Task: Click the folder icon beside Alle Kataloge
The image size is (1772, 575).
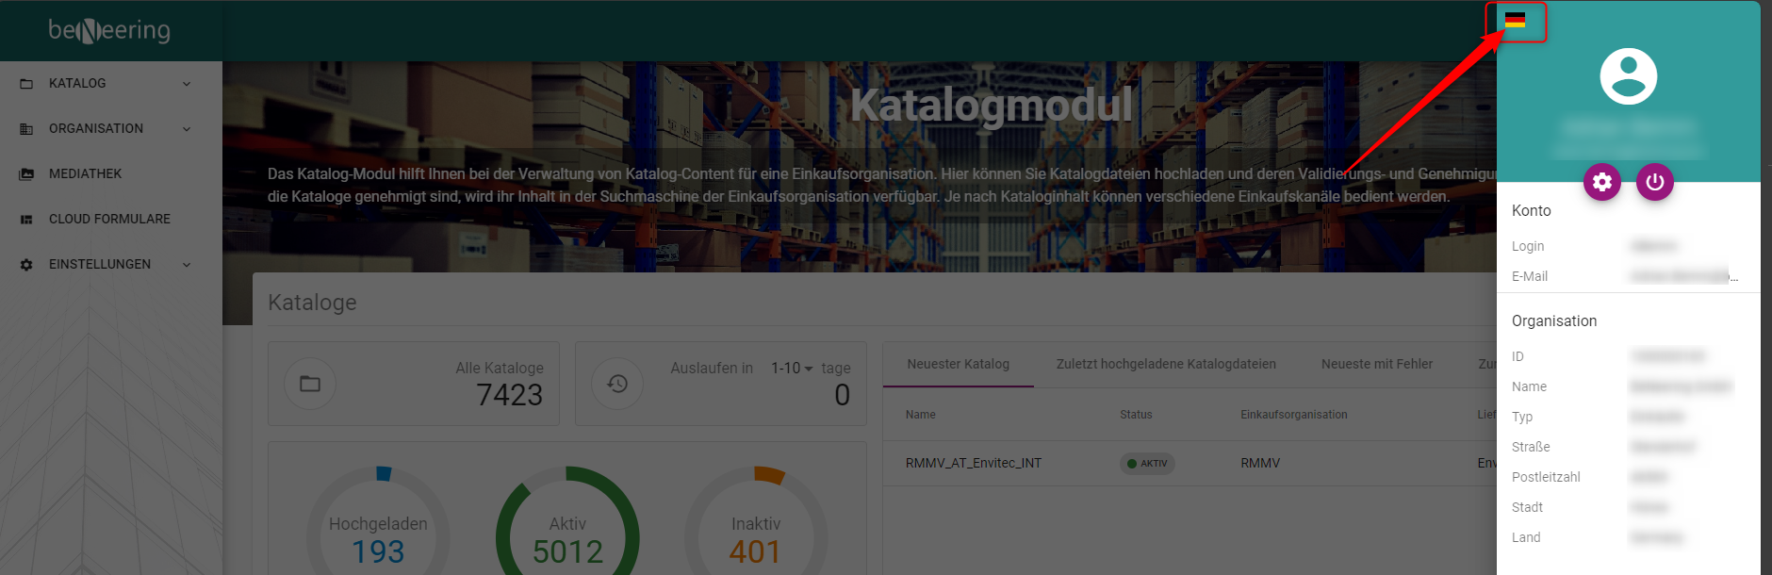Action: 310,384
